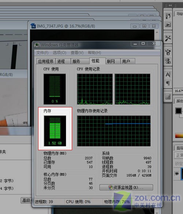Screen dimensions: 183x214
Task: Select the Navigator (导航) panel tab
Action: (179, 14)
